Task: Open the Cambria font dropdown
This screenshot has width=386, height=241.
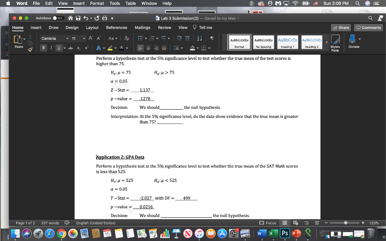Action: (67, 38)
